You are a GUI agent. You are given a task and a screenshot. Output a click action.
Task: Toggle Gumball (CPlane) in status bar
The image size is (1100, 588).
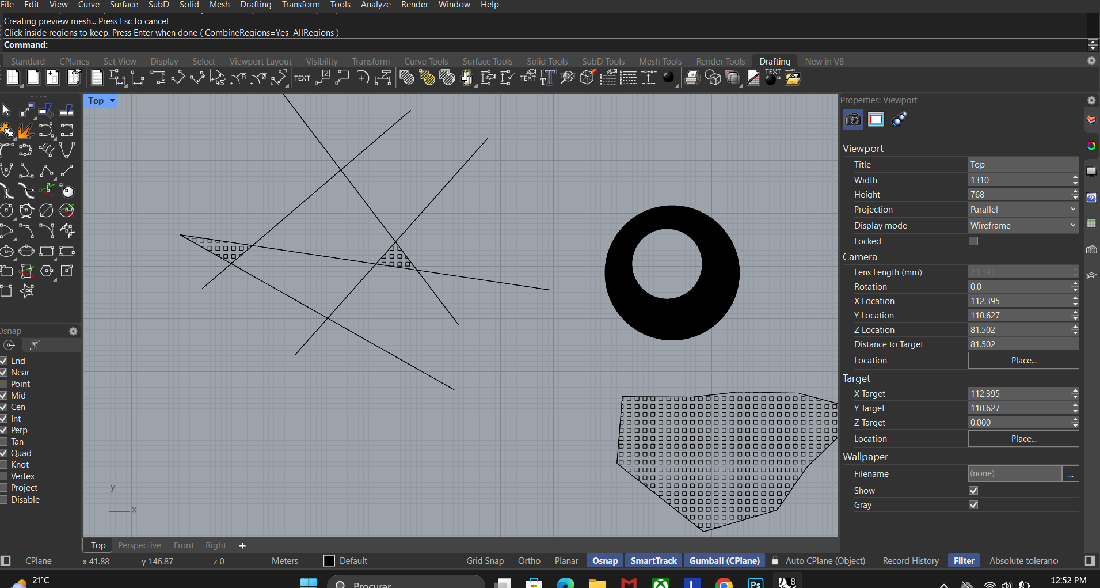pos(724,561)
